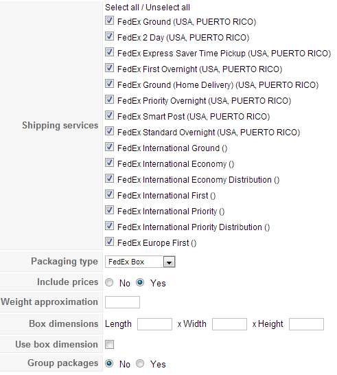
Task: Focus the Weight approximation input field
Action: point(122,302)
